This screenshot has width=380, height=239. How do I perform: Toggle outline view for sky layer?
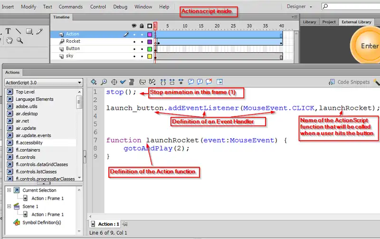pos(149,56)
